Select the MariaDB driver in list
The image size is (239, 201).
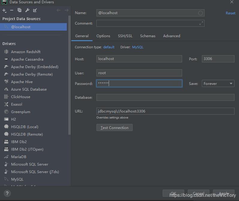pyautogui.click(x=19, y=157)
